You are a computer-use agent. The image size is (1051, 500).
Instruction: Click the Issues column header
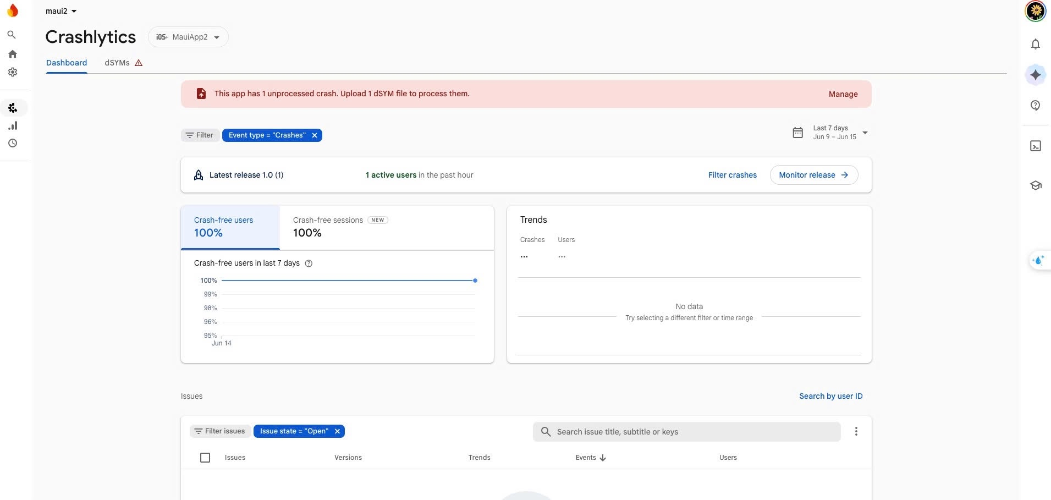235,458
